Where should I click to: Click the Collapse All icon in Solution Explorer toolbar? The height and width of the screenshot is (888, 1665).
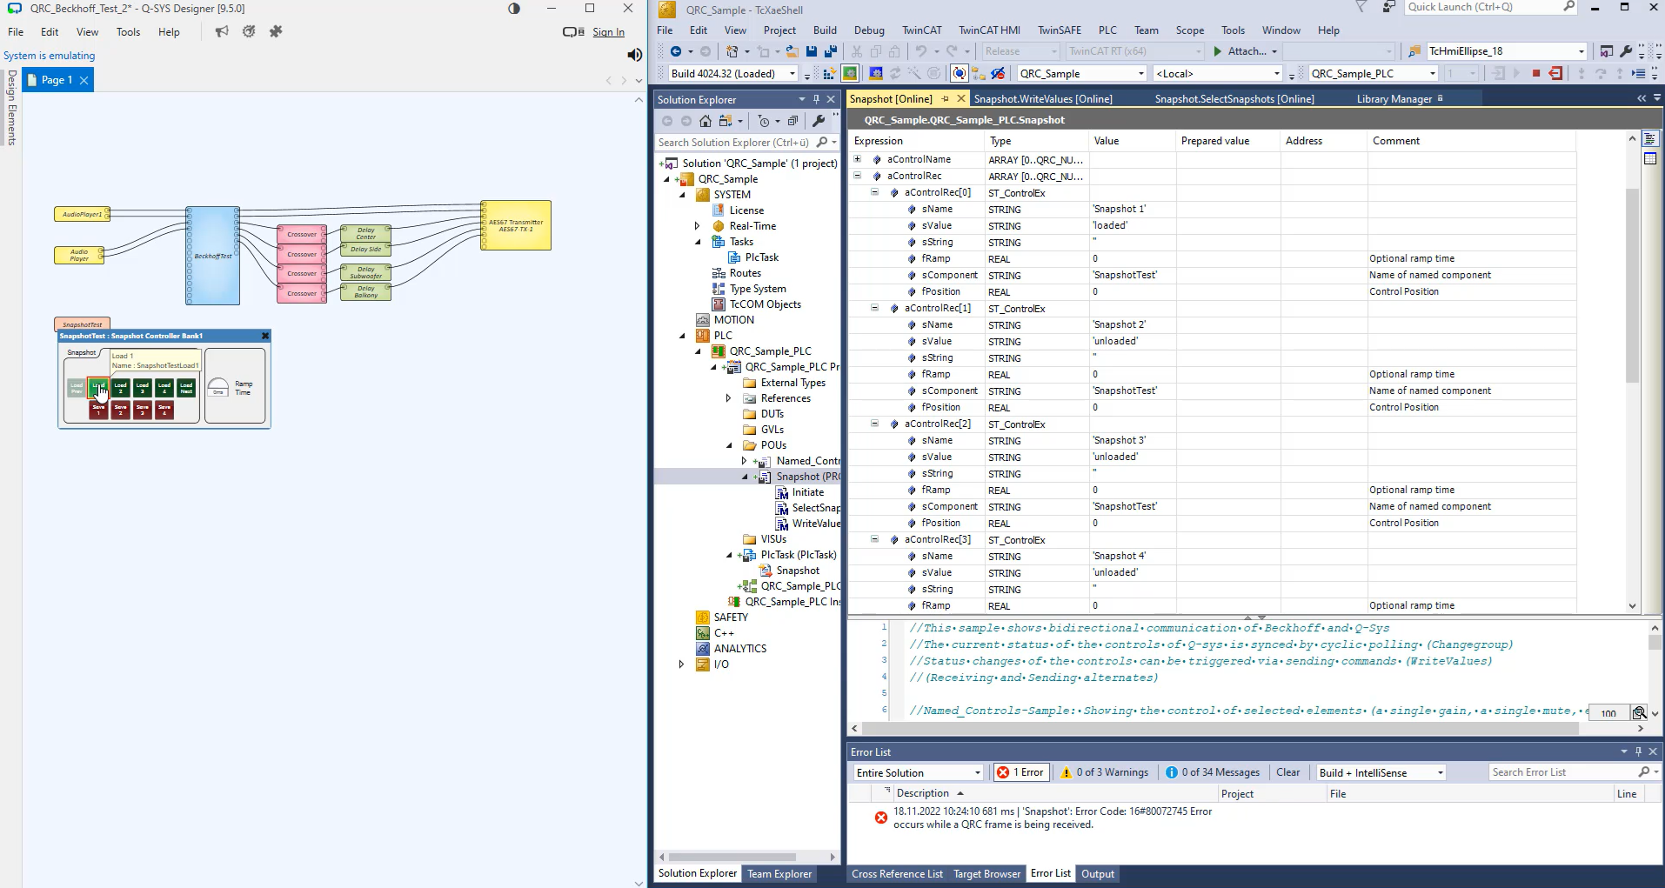click(x=792, y=121)
